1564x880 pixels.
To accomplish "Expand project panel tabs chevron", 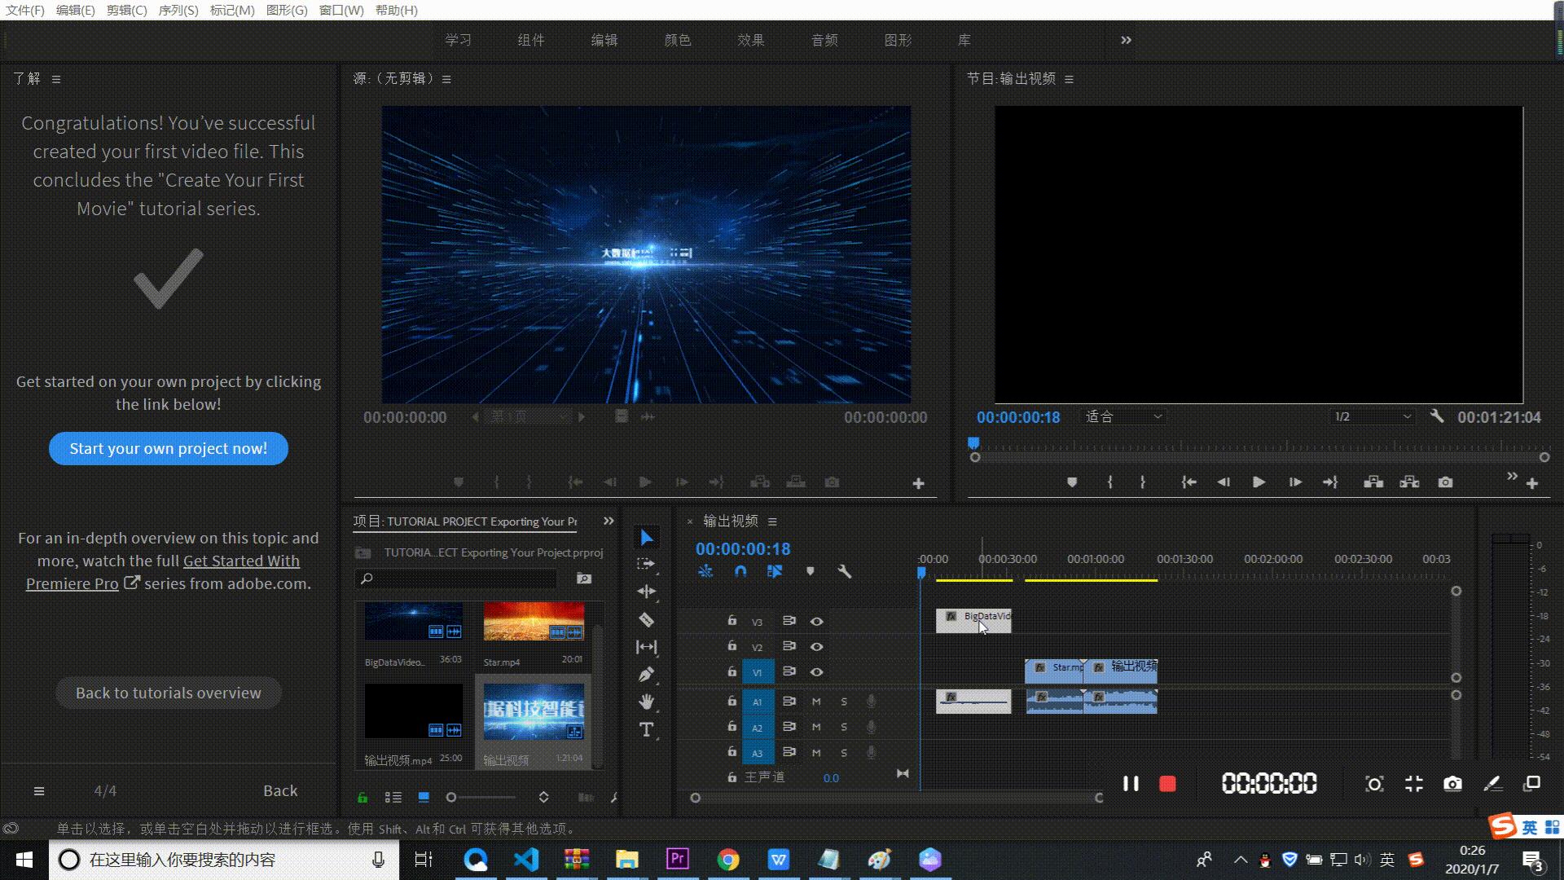I will [x=608, y=521].
